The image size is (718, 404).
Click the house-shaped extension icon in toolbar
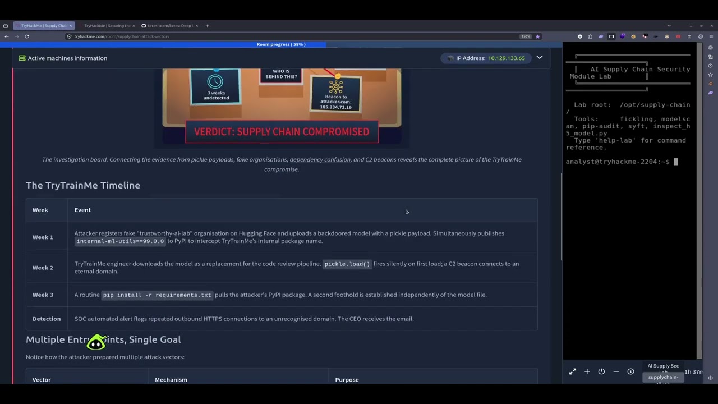click(590, 36)
